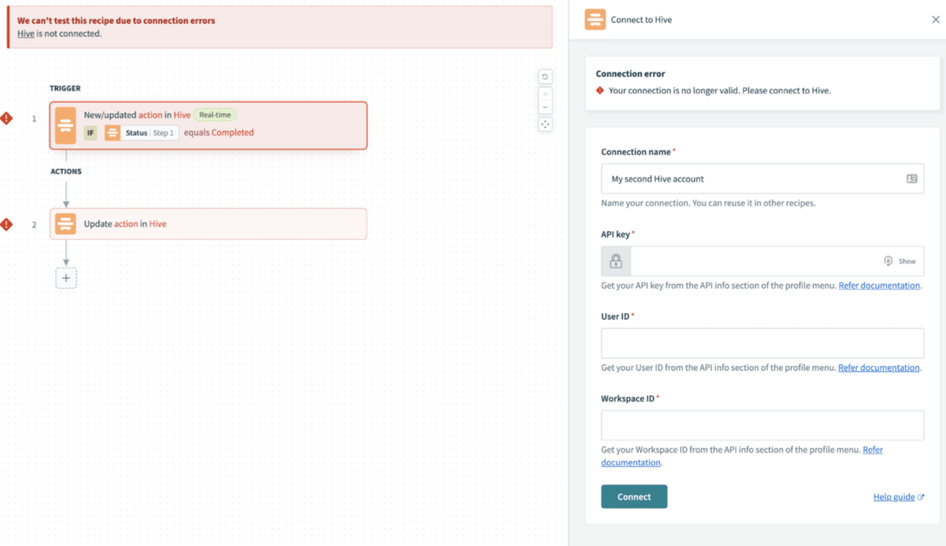
Task: Click inside the Workspace ID input field
Action: 762,424
